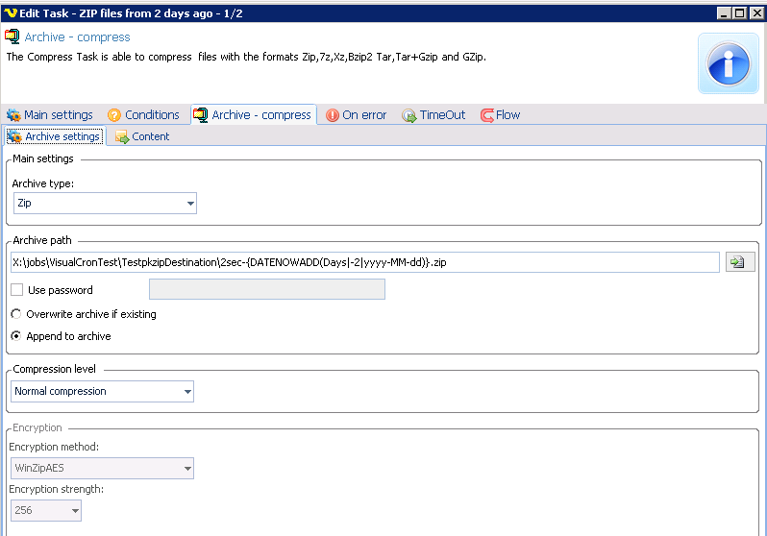Open the Archive type dropdown
Image resolution: width=767 pixels, height=536 pixels.
(189, 204)
